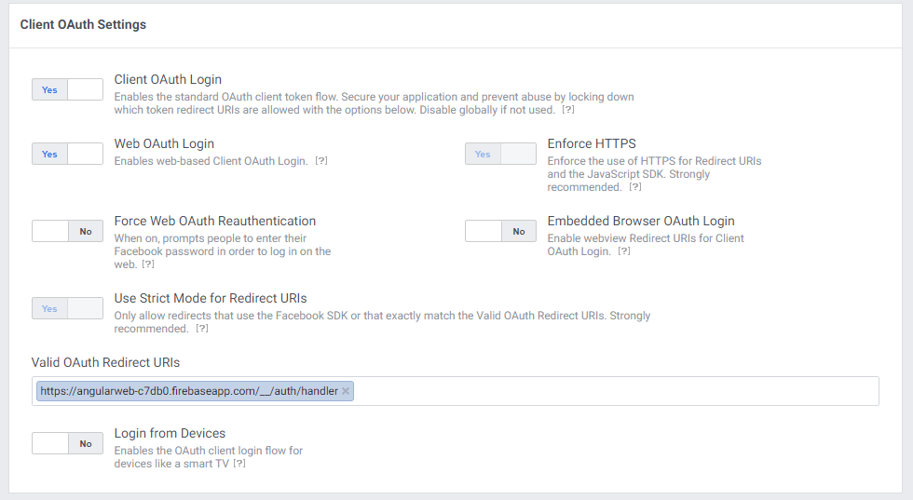This screenshot has width=913, height=500.
Task: Open help [?] for Strict Mode Redirect URIs
Action: [x=202, y=329]
